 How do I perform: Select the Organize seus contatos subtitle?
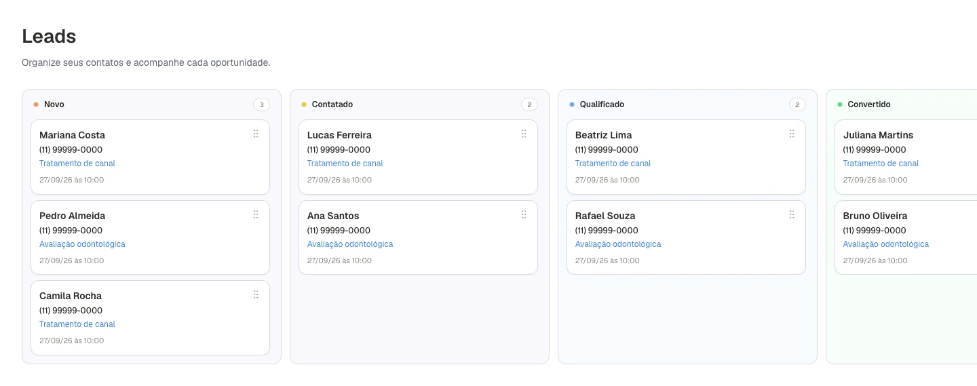click(x=146, y=62)
